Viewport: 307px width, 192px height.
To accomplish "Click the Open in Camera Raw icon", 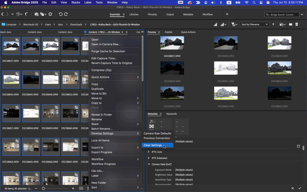I will click(x=50, y=14).
